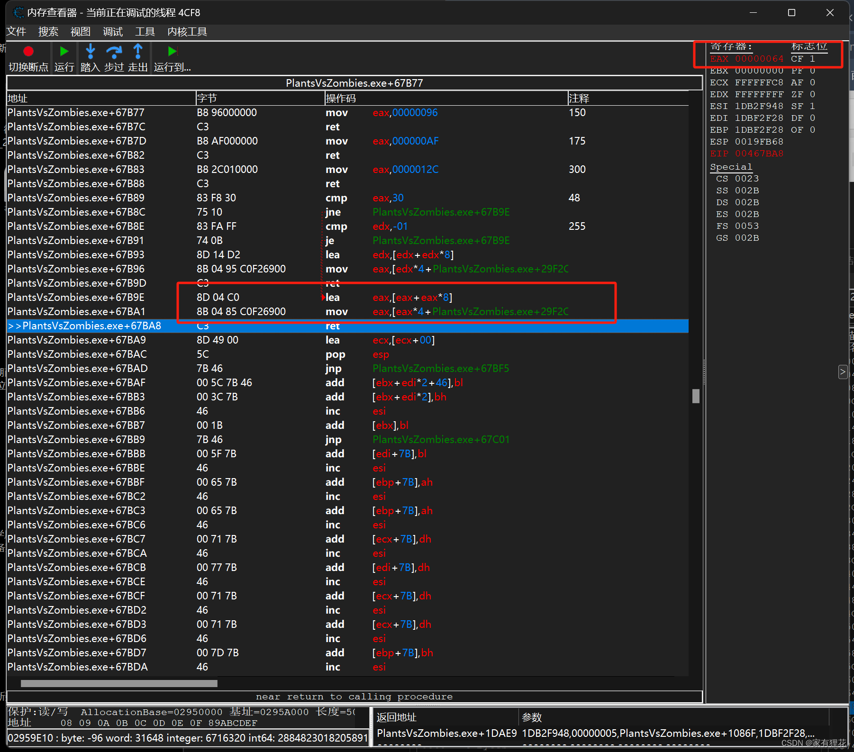The width and height of the screenshot is (854, 752).
Task: Click the 注释 column header
Action: tap(628, 98)
